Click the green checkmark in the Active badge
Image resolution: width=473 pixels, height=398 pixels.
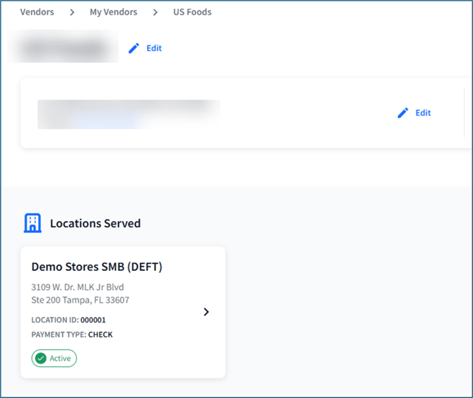pyautogui.click(x=41, y=358)
